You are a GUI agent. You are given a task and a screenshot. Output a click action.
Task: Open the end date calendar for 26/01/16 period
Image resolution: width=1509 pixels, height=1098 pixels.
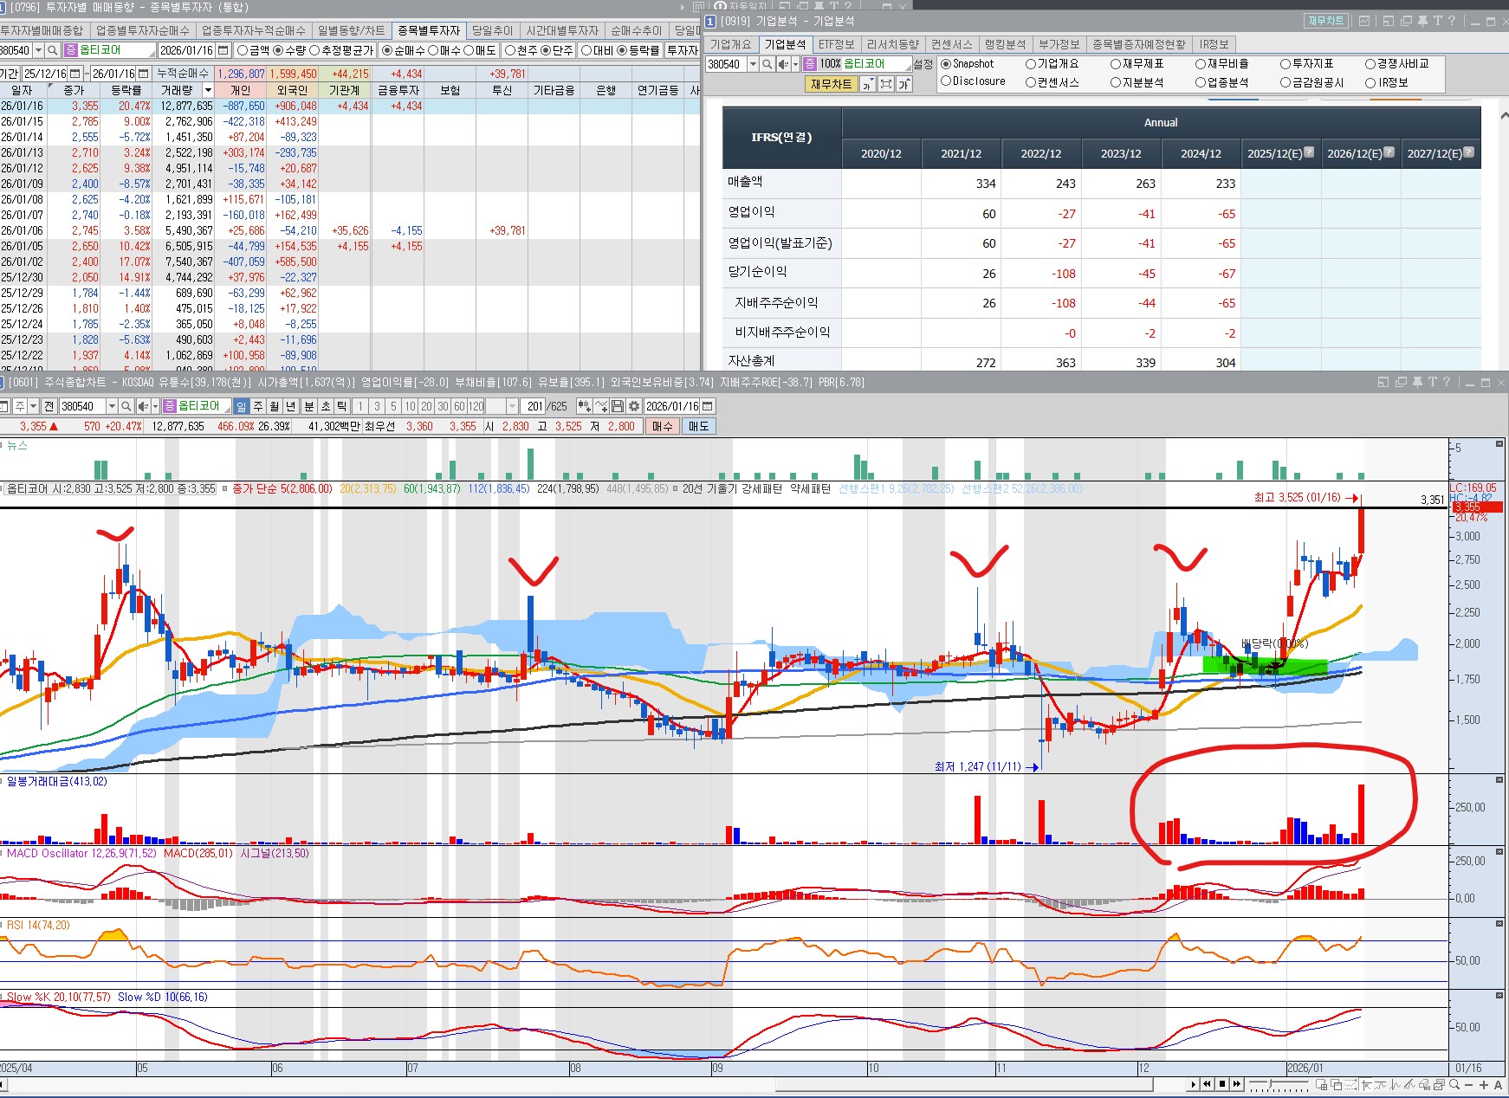tap(144, 74)
